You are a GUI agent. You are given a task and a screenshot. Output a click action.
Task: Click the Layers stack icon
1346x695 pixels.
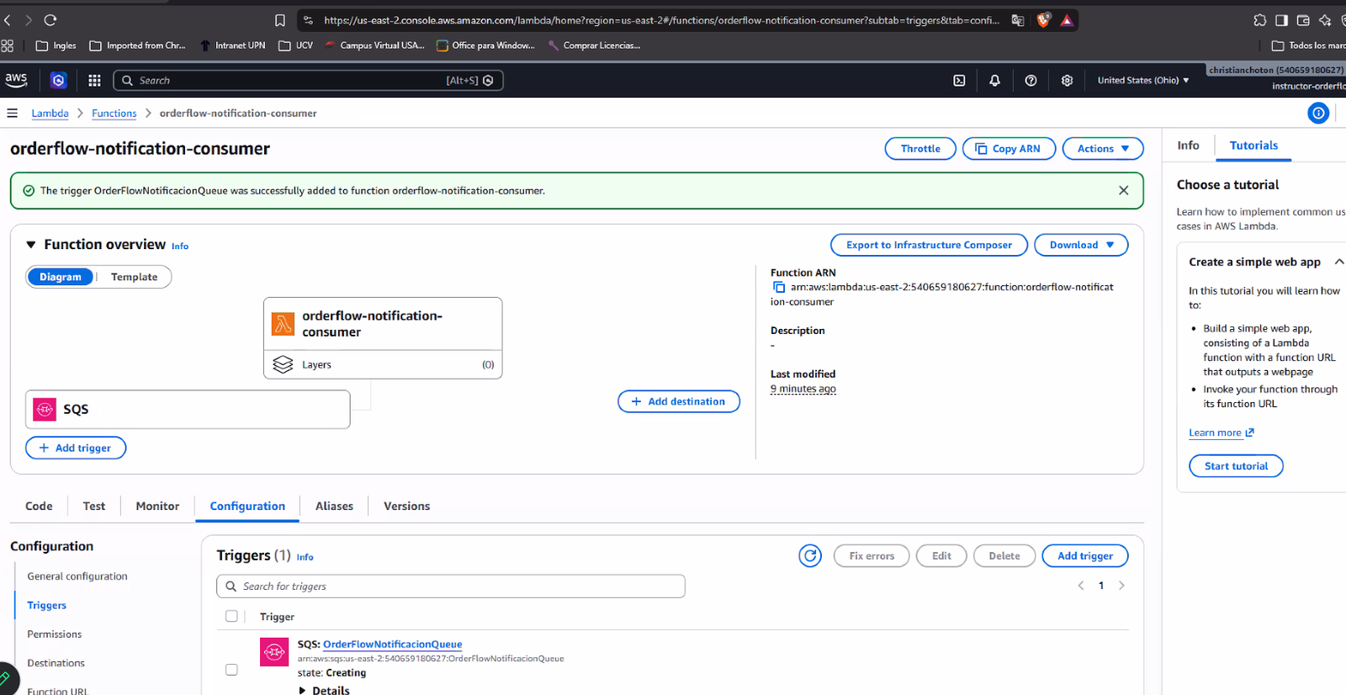point(283,364)
